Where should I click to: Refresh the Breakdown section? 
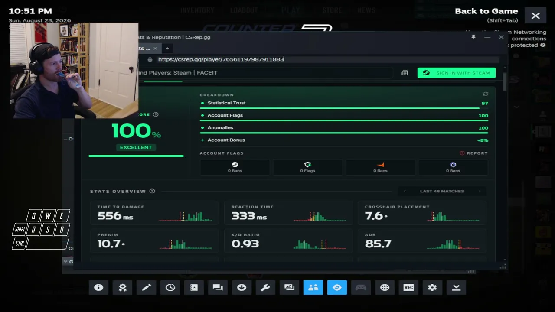tap(486, 94)
